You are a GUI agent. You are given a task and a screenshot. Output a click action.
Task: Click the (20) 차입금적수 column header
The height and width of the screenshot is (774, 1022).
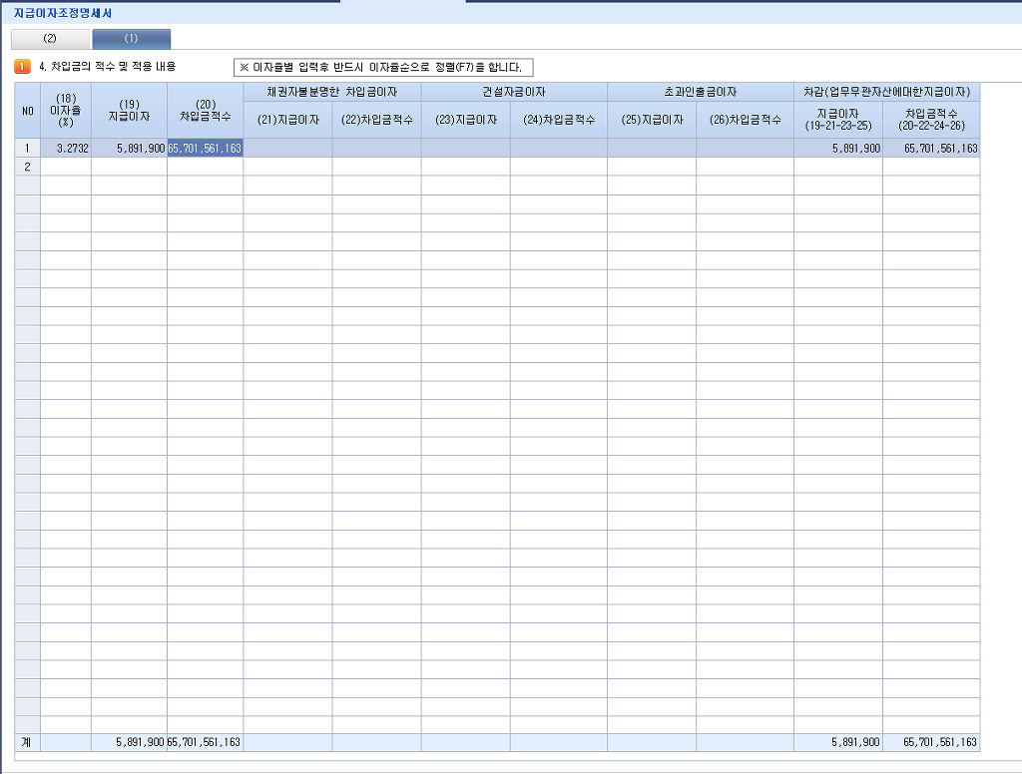pyautogui.click(x=205, y=110)
